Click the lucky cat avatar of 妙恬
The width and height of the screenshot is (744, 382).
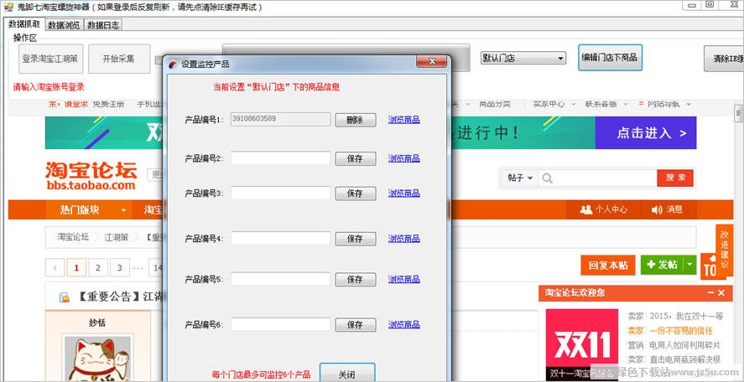click(98, 358)
